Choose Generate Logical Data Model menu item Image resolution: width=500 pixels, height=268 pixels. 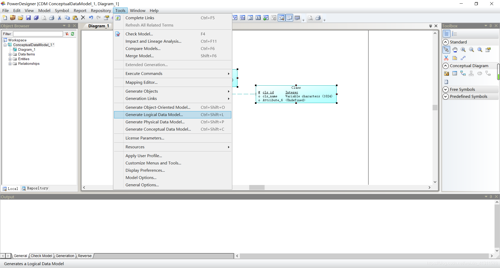click(x=173, y=115)
